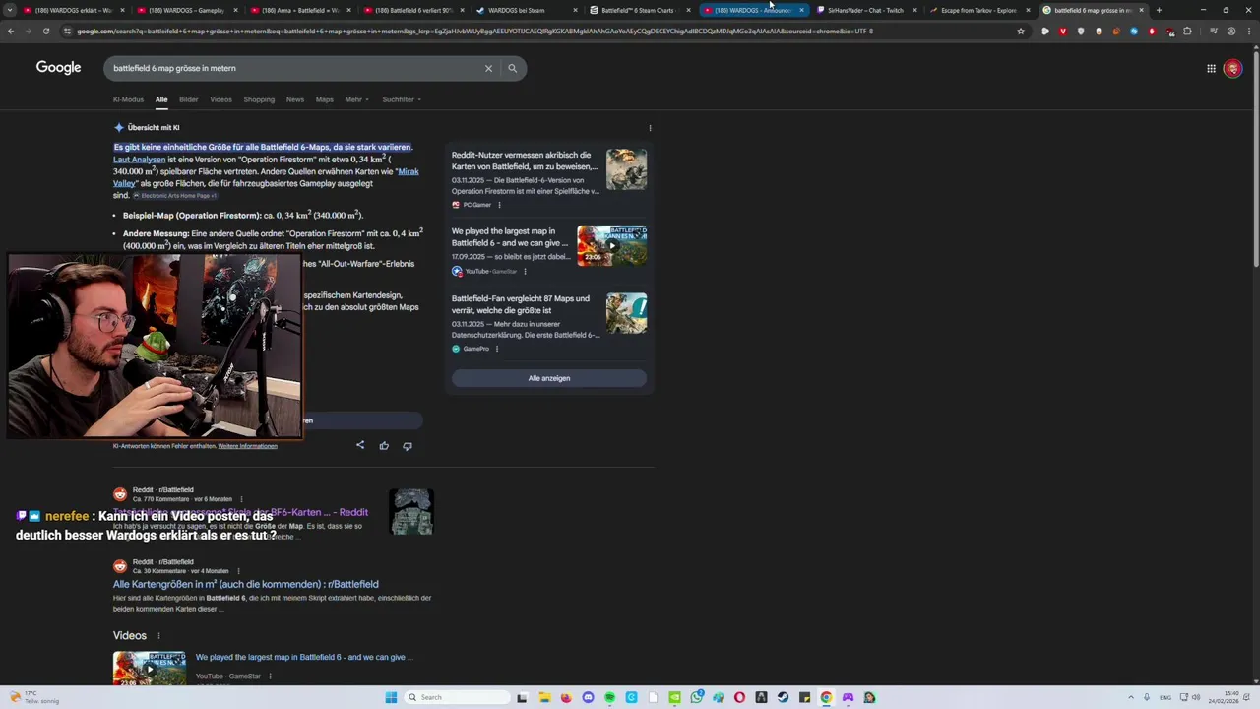Open Alle Kartengrößen in m² Reddit result
Image resolution: width=1260 pixels, height=709 pixels.
(245, 584)
